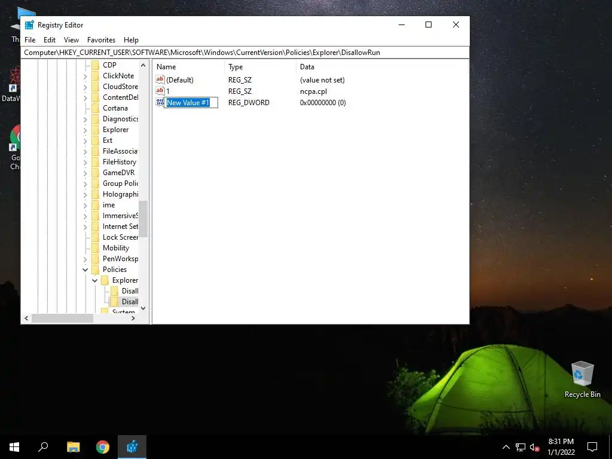Click the Name column header
Image resolution: width=612 pixels, height=459 pixels.
[x=188, y=67]
